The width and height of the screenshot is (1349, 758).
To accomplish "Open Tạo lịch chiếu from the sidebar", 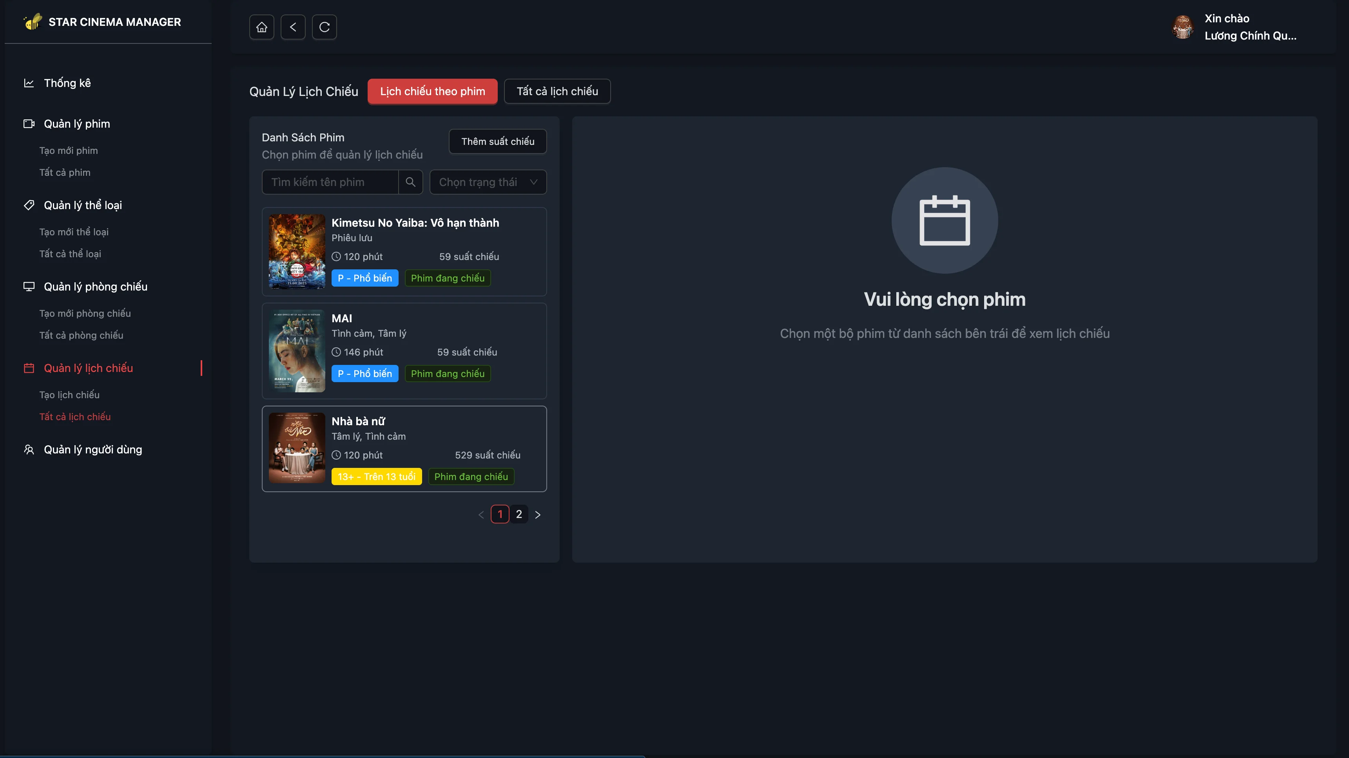I will pyautogui.click(x=70, y=394).
